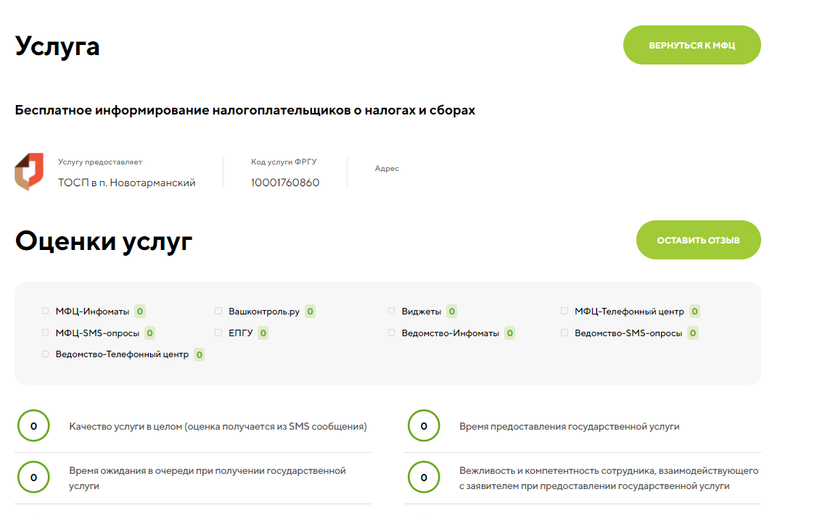Image resolution: width=817 pixels, height=513 pixels.
Task: Click the score circle for Качество услуги в целом
Action: pos(33,426)
